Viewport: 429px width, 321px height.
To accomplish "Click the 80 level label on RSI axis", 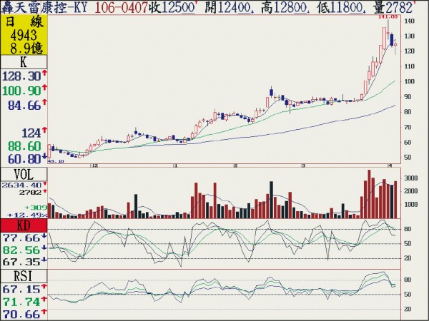I will click(408, 280).
